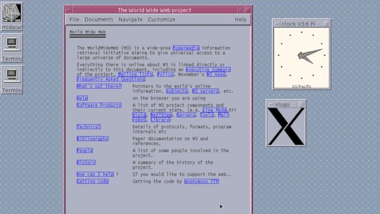Maximize the clock window
This screenshot has height=214, width=380.
point(326,24)
